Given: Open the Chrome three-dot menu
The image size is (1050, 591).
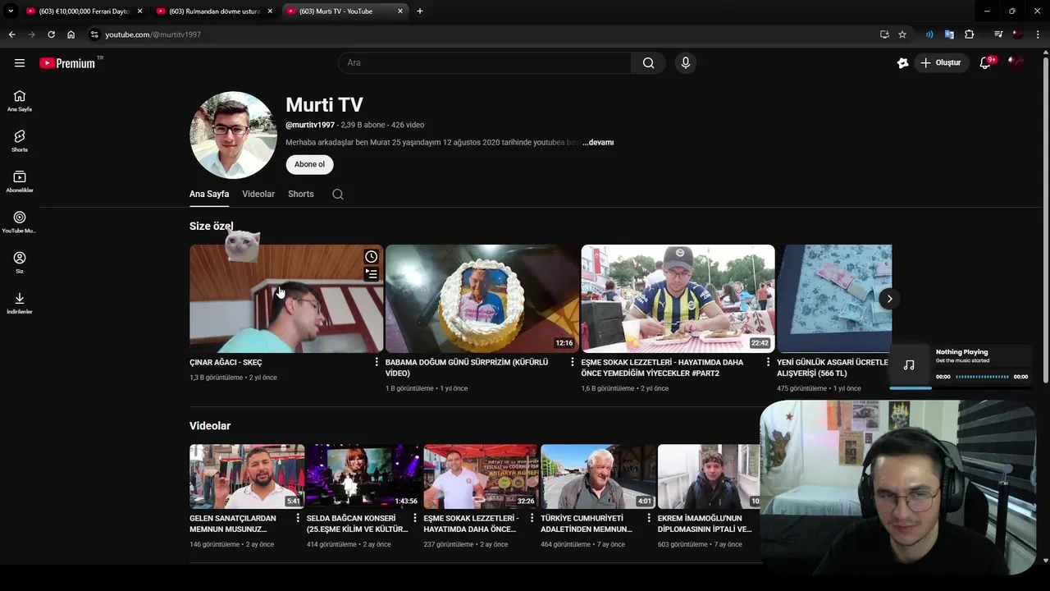Looking at the screenshot, I should 1039,34.
